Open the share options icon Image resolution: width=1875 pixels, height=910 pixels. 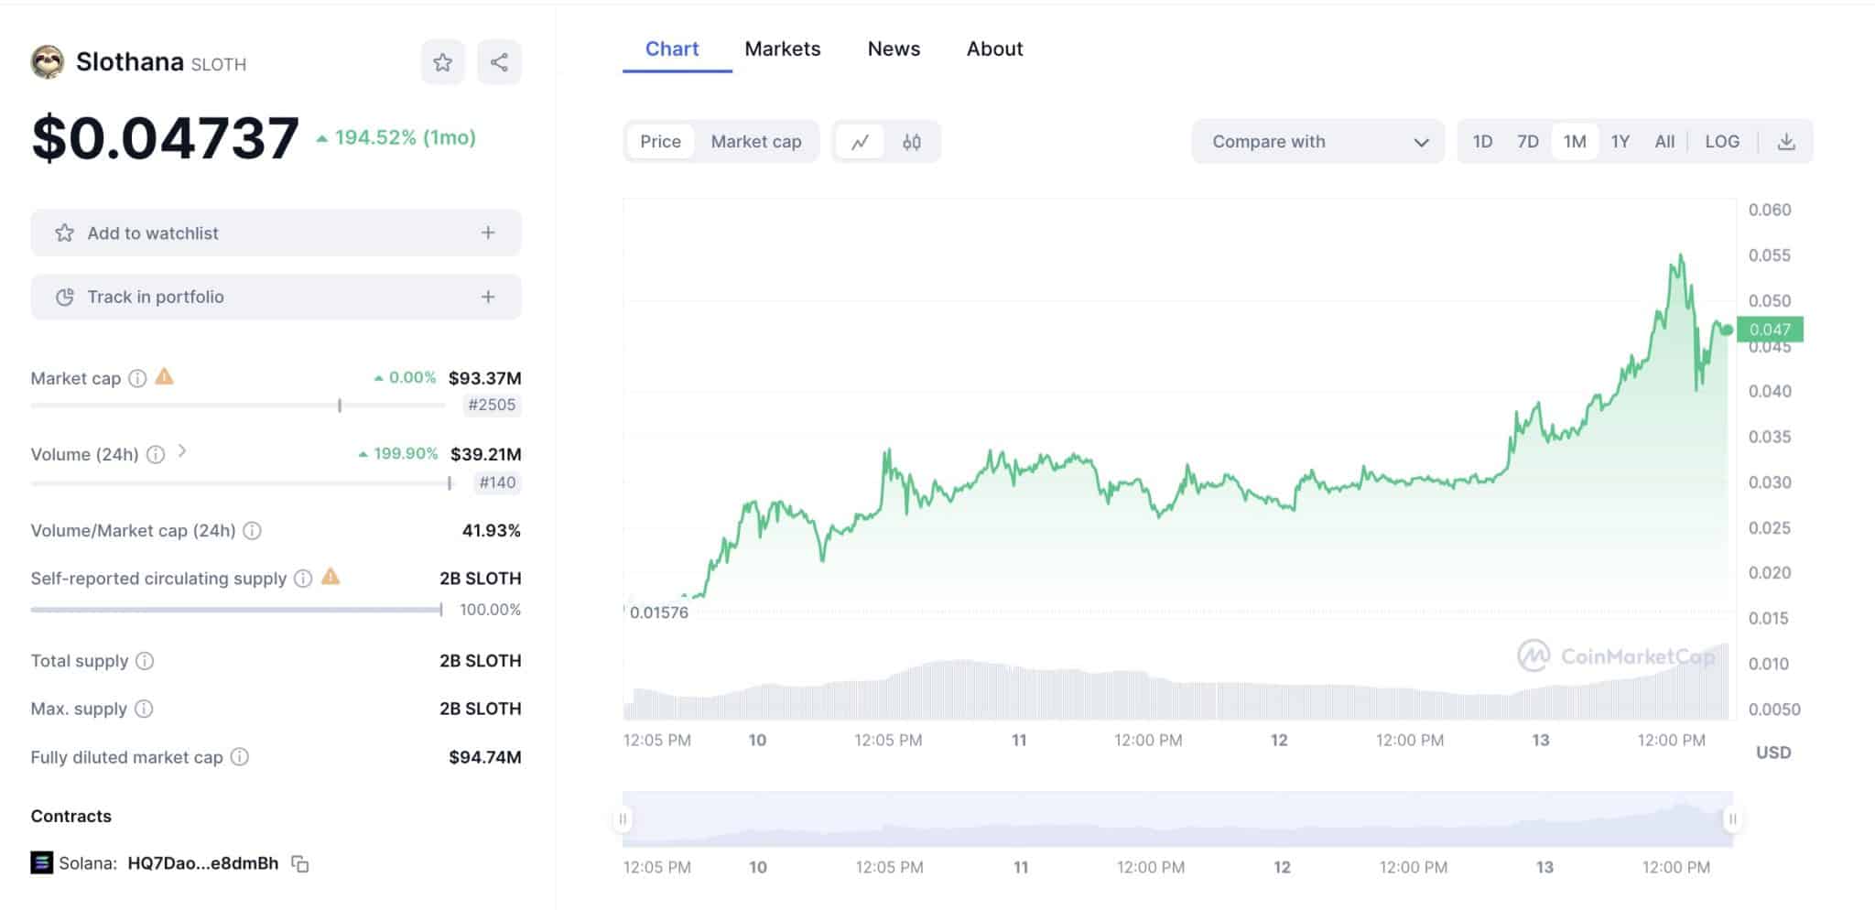[x=499, y=61]
